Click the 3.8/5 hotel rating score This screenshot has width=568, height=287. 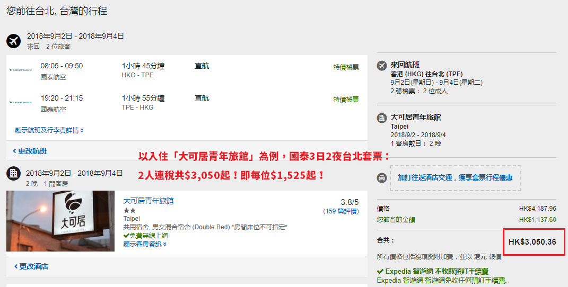[349, 202]
